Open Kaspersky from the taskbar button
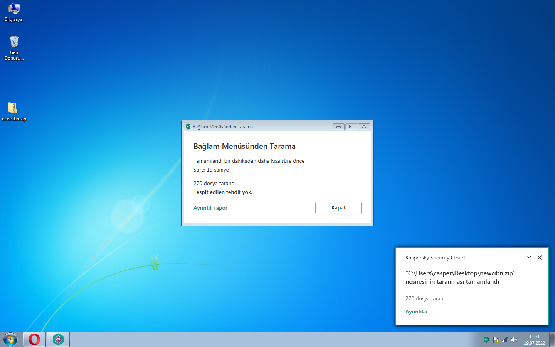Screen dimensions: 555x347 click(58, 339)
